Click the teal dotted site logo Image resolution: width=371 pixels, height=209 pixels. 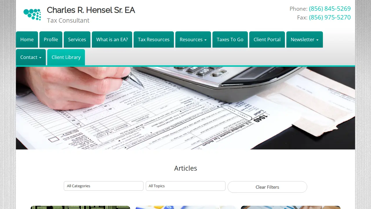coord(32,14)
